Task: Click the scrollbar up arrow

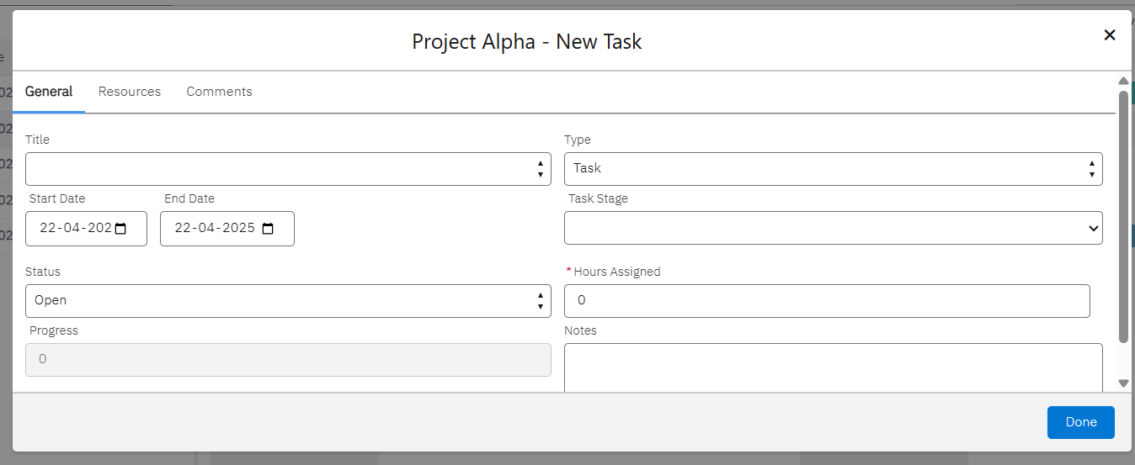Action: click(1123, 82)
